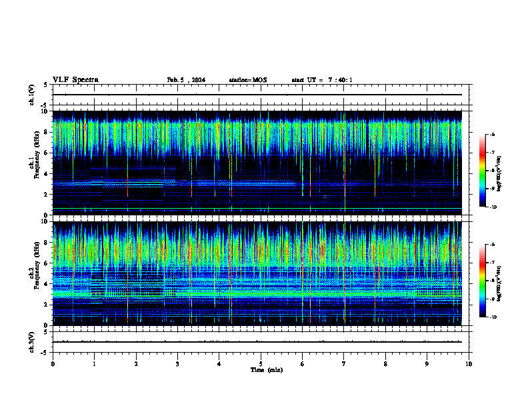Click the ch.1 spectrogram colorbar

point(482,171)
